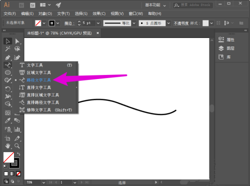Enable Draw Inside mode
Screen dimensions: 250x186
click(18, 181)
